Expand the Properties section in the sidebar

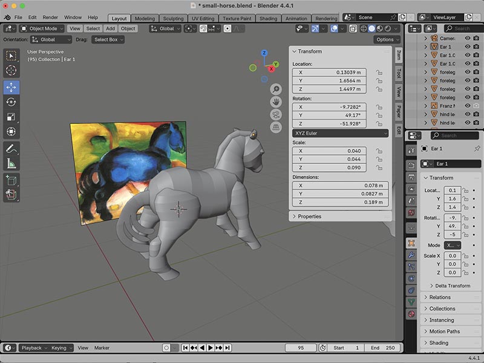click(310, 216)
